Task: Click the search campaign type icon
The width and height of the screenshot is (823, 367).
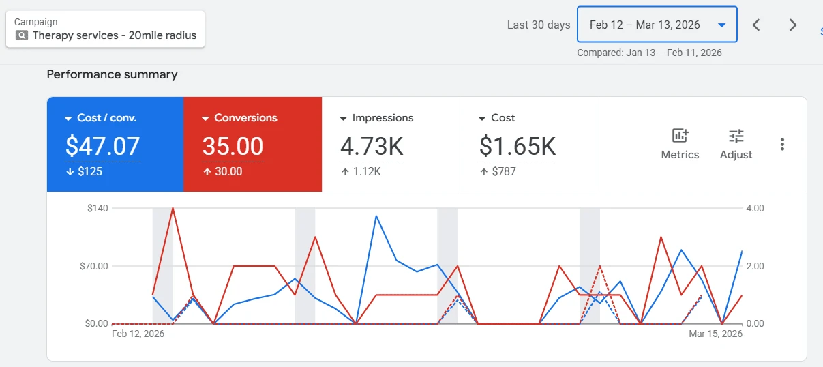Action: 22,35
